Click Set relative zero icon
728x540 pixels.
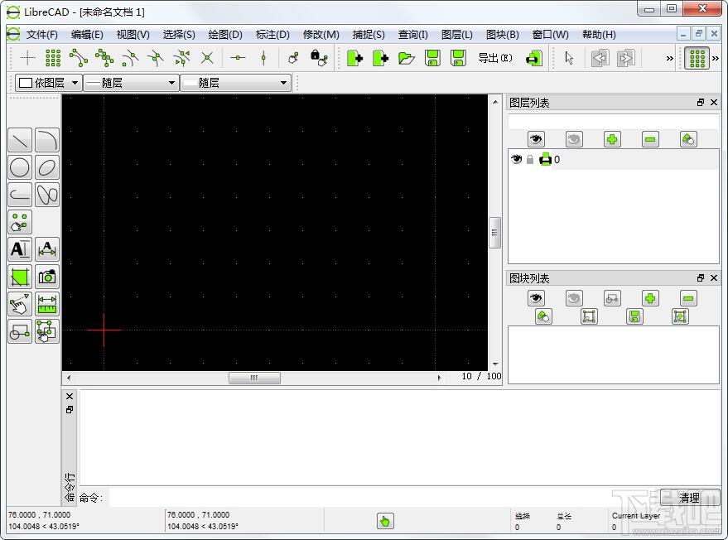click(x=293, y=58)
